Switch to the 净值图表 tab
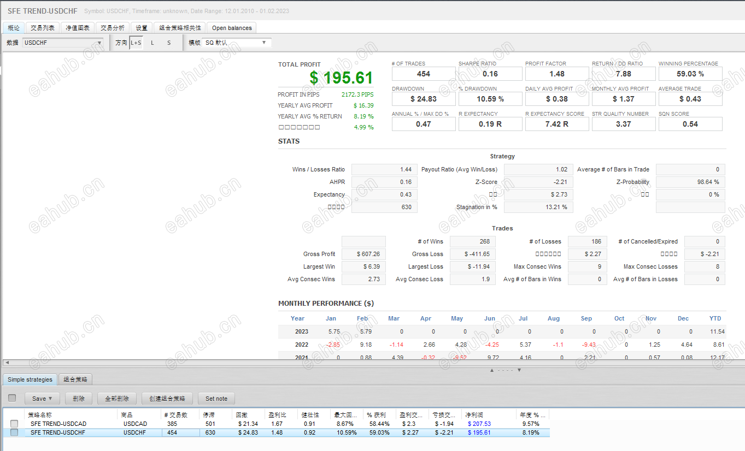The image size is (745, 451). click(x=78, y=28)
